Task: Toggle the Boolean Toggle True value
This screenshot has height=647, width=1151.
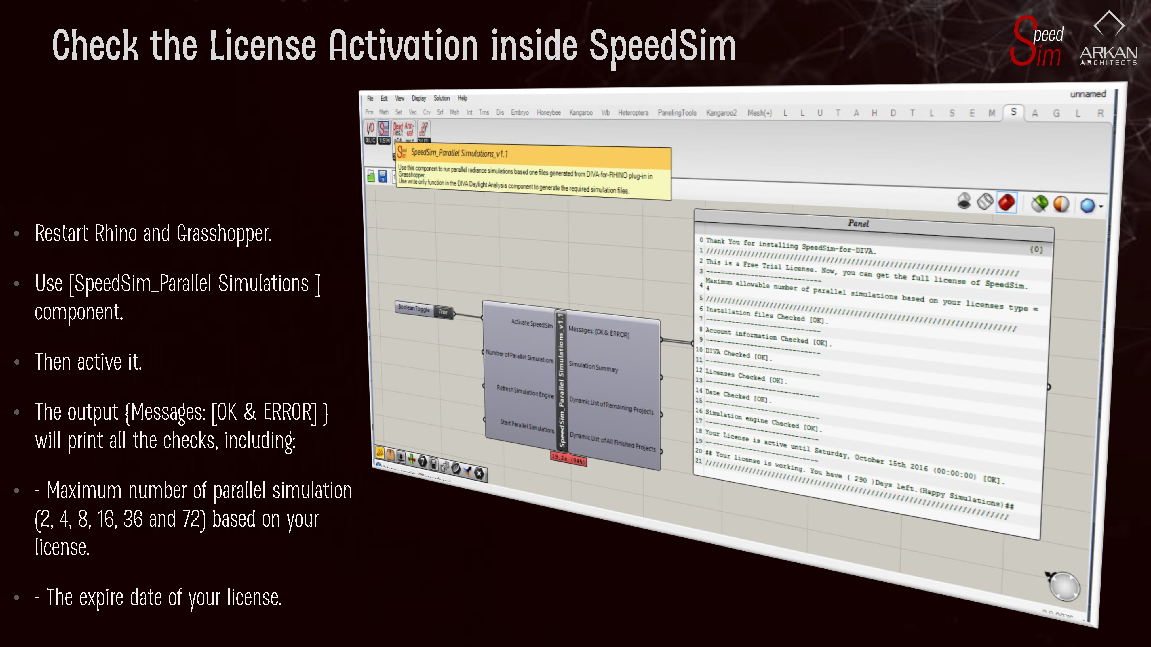Action: [443, 312]
